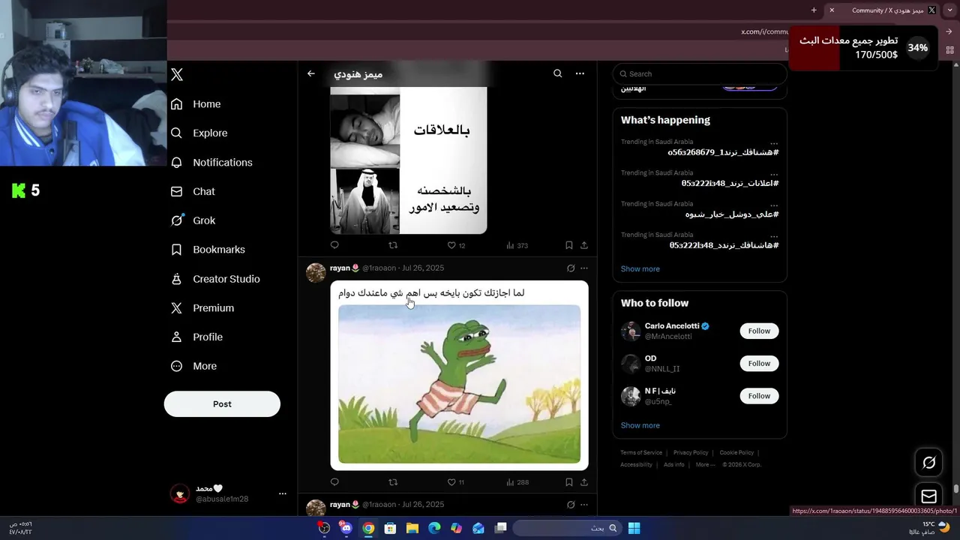Image resolution: width=960 pixels, height=540 pixels.
Task: Like the post with 11 likes
Action: coord(456,482)
